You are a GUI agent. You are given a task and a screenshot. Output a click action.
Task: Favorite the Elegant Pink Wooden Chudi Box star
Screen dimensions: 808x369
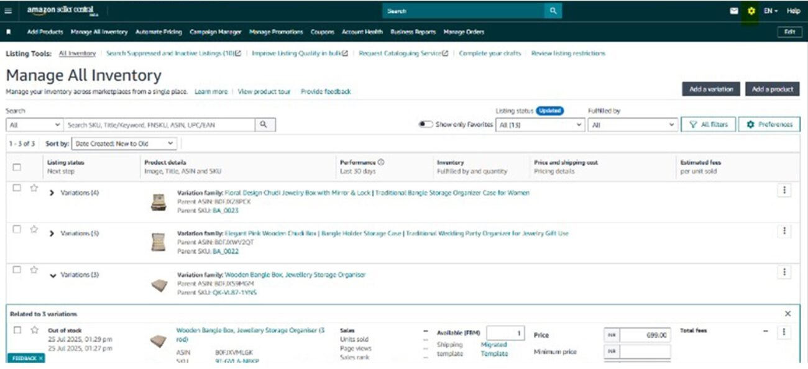(x=34, y=229)
